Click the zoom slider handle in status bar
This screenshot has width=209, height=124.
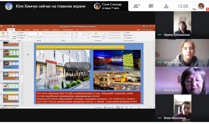click(139, 107)
